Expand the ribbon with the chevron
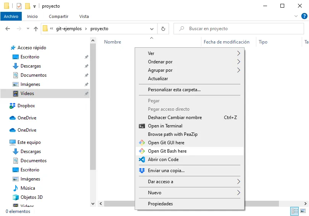This screenshot has height=216, width=309. pos(296,16)
